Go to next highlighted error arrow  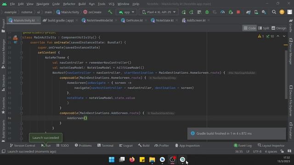click(284, 36)
